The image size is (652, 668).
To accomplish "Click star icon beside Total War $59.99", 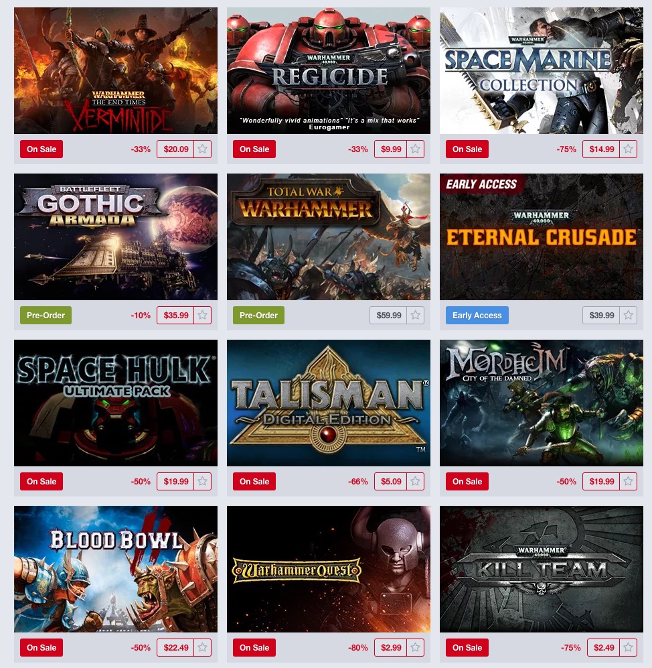I will (x=416, y=316).
